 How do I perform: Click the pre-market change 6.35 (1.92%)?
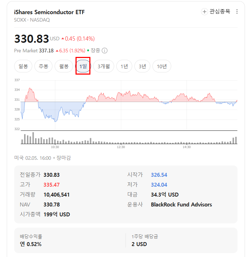(71, 51)
